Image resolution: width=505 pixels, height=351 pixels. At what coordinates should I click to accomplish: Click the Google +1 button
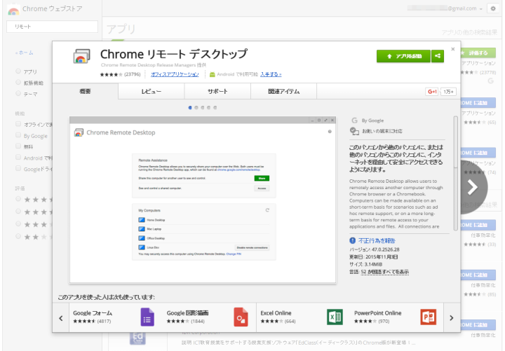431,92
